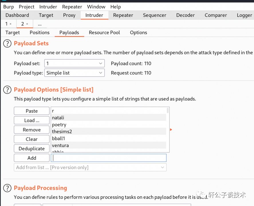Open the Help menu

(x=116, y=7)
